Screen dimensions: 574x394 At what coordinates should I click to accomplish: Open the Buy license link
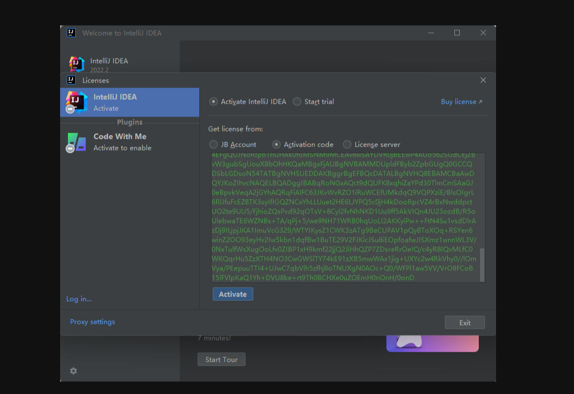pyautogui.click(x=461, y=101)
